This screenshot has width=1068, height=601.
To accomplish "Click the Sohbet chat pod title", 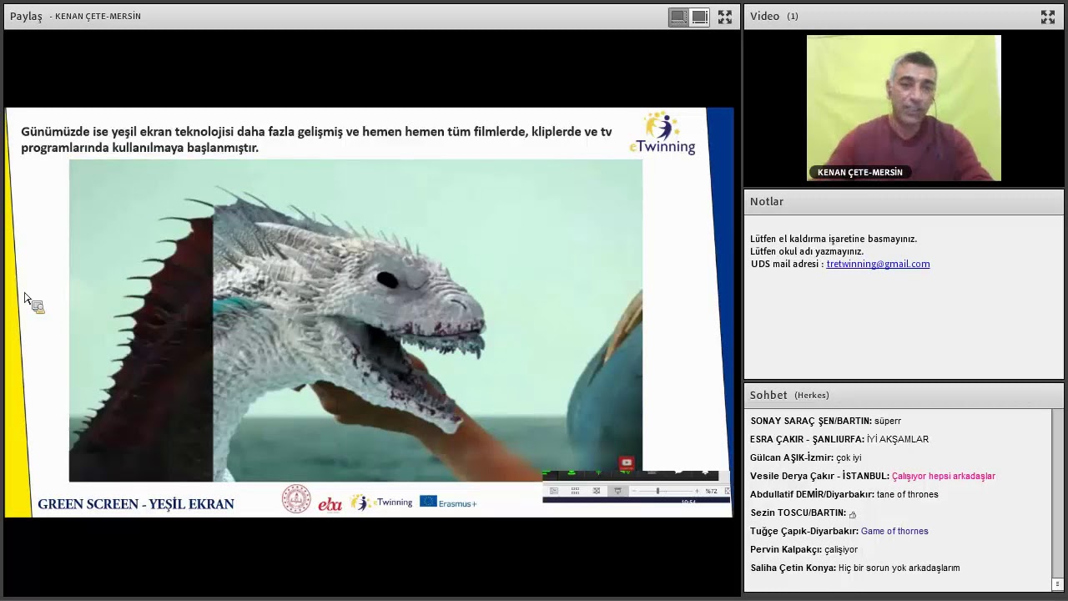I will tap(768, 395).
